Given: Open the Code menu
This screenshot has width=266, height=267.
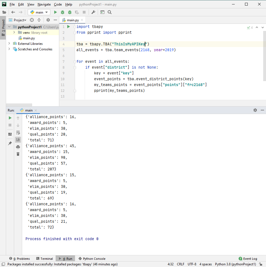Looking at the screenshot, I should [x=58, y=4].
